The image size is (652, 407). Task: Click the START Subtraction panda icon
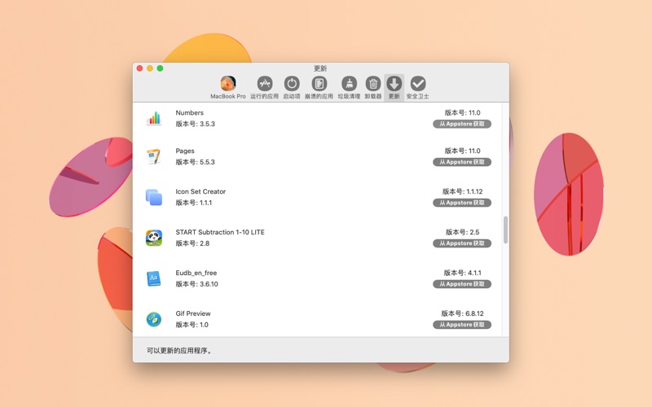point(153,238)
